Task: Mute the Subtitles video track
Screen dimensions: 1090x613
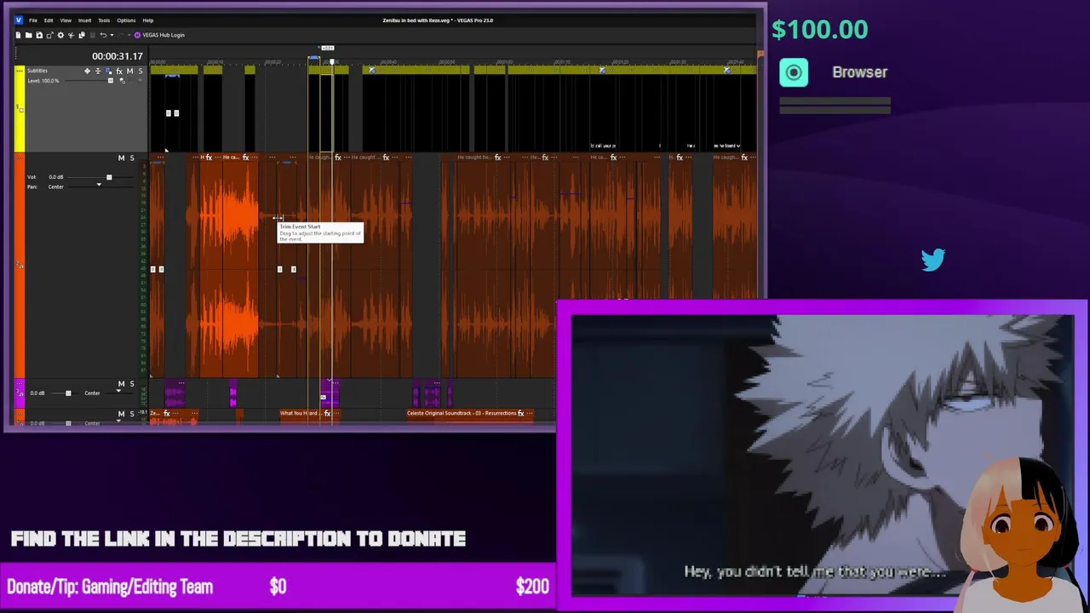Action: tap(129, 72)
